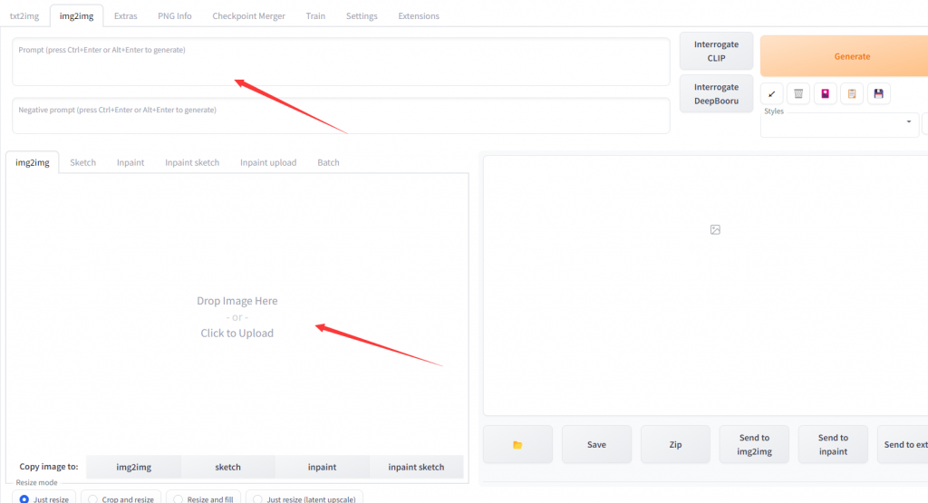Click the Drop Image Here upload area
Screen dimensions: 928x503
[237, 316]
